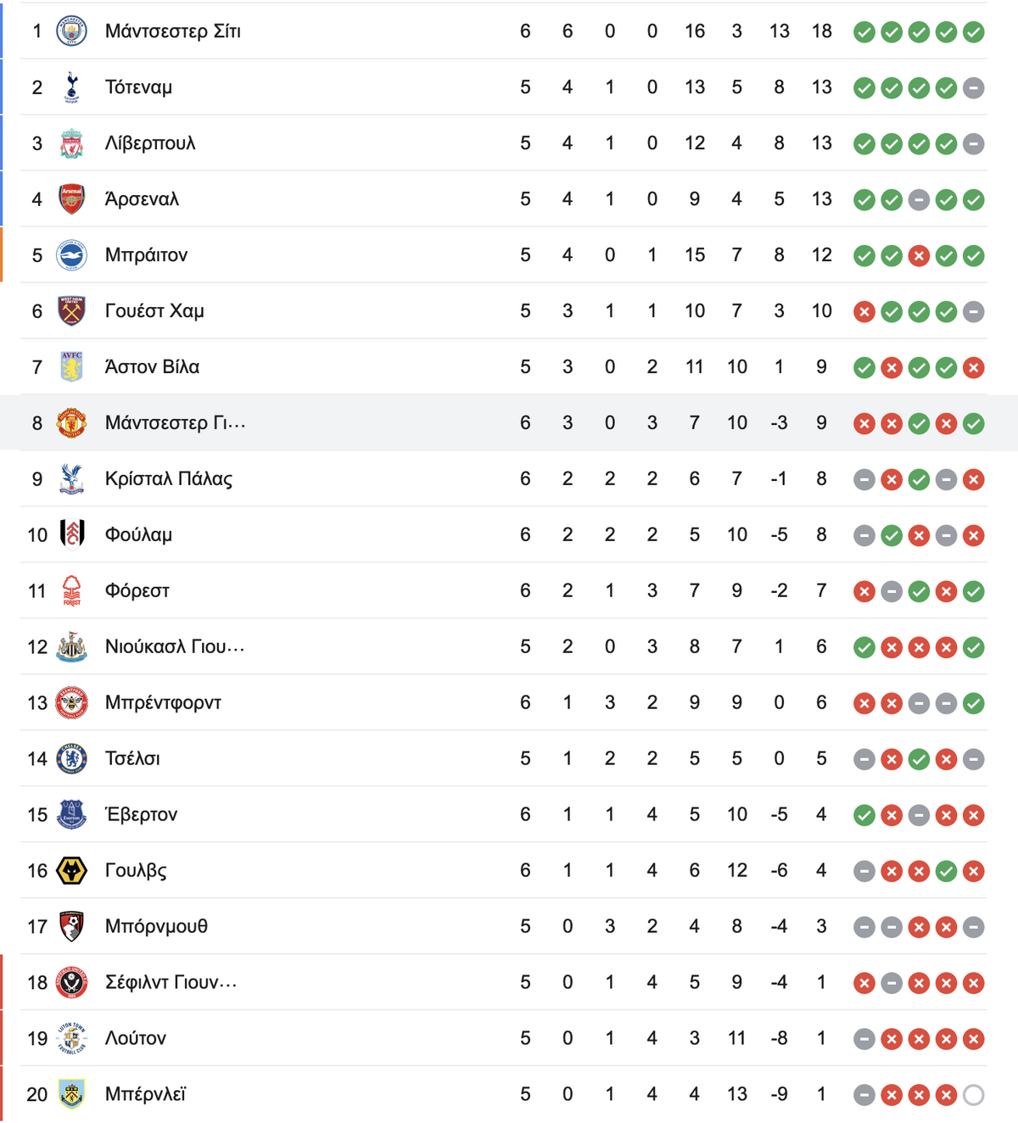Image resolution: width=1018 pixels, height=1123 pixels.
Task: Select the highlighted Μάντσεστερ Γι… row
Action: coord(509,423)
